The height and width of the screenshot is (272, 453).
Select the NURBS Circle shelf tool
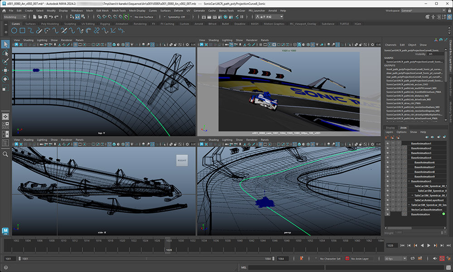point(14,30)
